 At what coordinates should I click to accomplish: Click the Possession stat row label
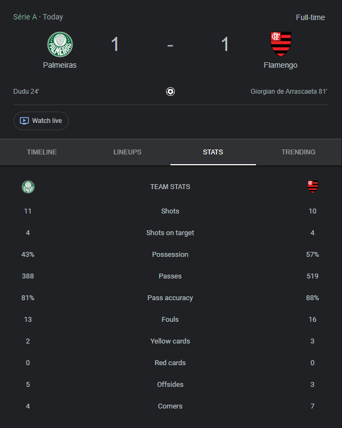click(x=170, y=255)
